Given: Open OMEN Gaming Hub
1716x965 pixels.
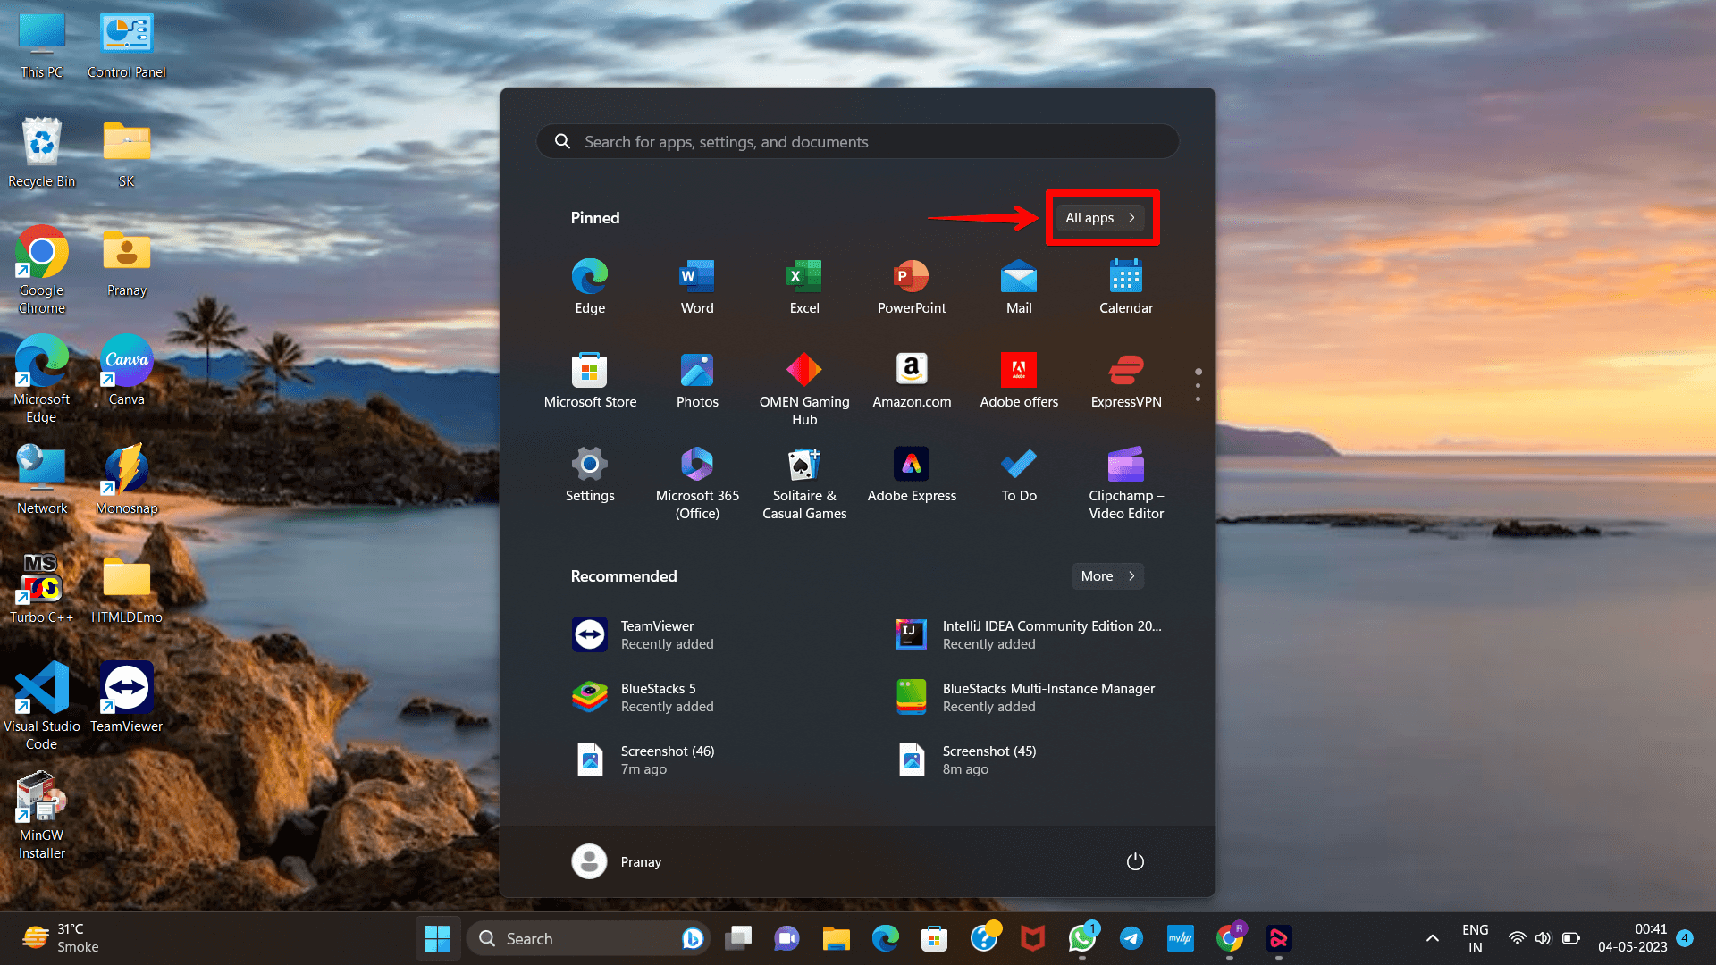Looking at the screenshot, I should click(804, 390).
